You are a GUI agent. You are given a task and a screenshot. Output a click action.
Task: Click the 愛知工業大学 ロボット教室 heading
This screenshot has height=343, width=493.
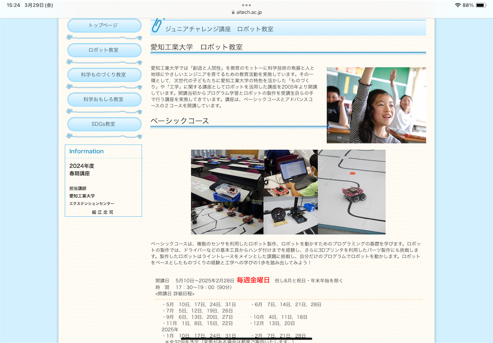pos(196,47)
